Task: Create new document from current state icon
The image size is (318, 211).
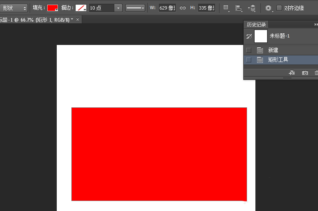Action: click(292, 73)
